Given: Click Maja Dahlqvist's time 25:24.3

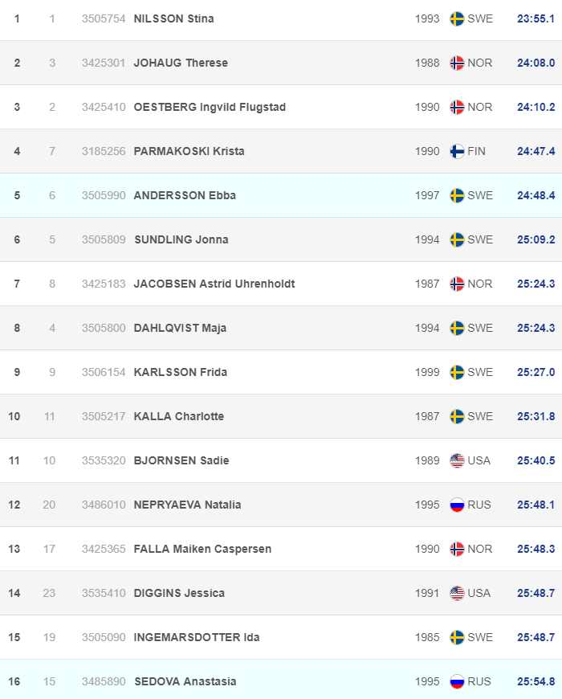Looking at the screenshot, I should coord(534,328).
